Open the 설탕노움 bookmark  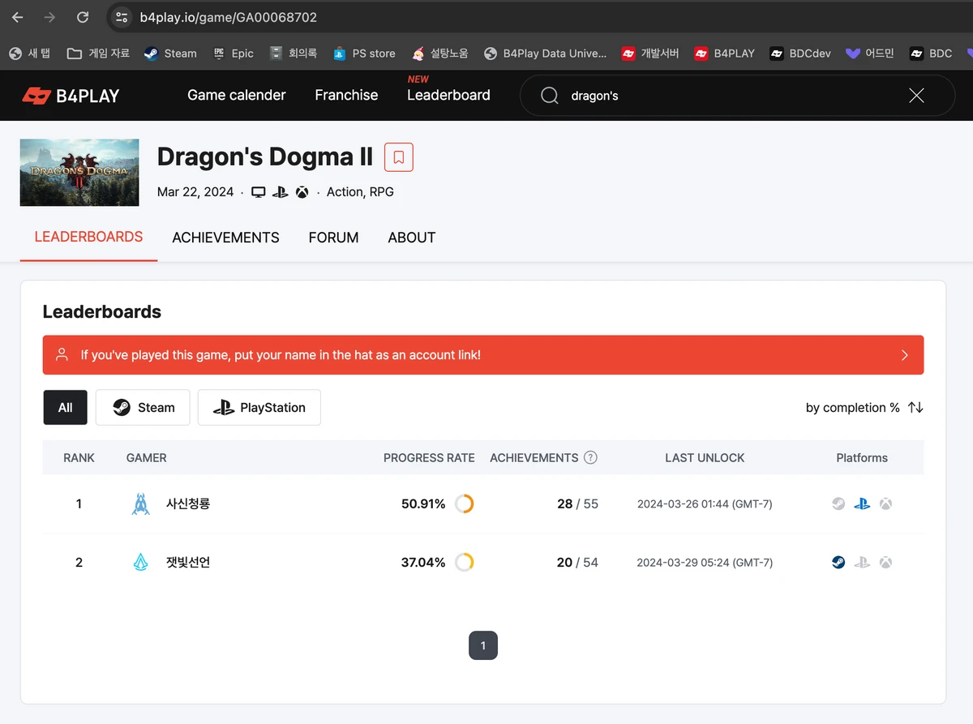pyautogui.click(x=440, y=54)
